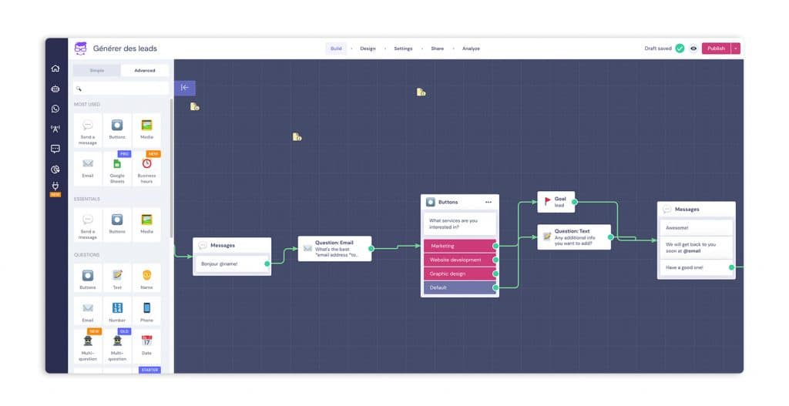
Task: Select the Marketing button option
Action: (459, 246)
